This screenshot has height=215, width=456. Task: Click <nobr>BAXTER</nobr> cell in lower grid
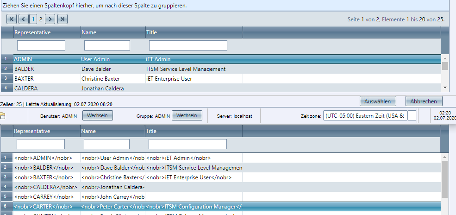(47, 177)
